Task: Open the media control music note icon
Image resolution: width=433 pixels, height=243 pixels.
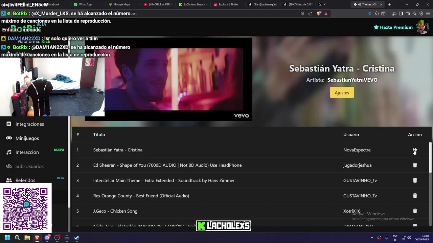Action: pos(394,13)
